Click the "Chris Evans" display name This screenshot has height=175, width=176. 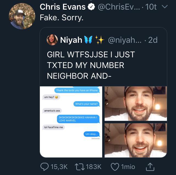63,7
